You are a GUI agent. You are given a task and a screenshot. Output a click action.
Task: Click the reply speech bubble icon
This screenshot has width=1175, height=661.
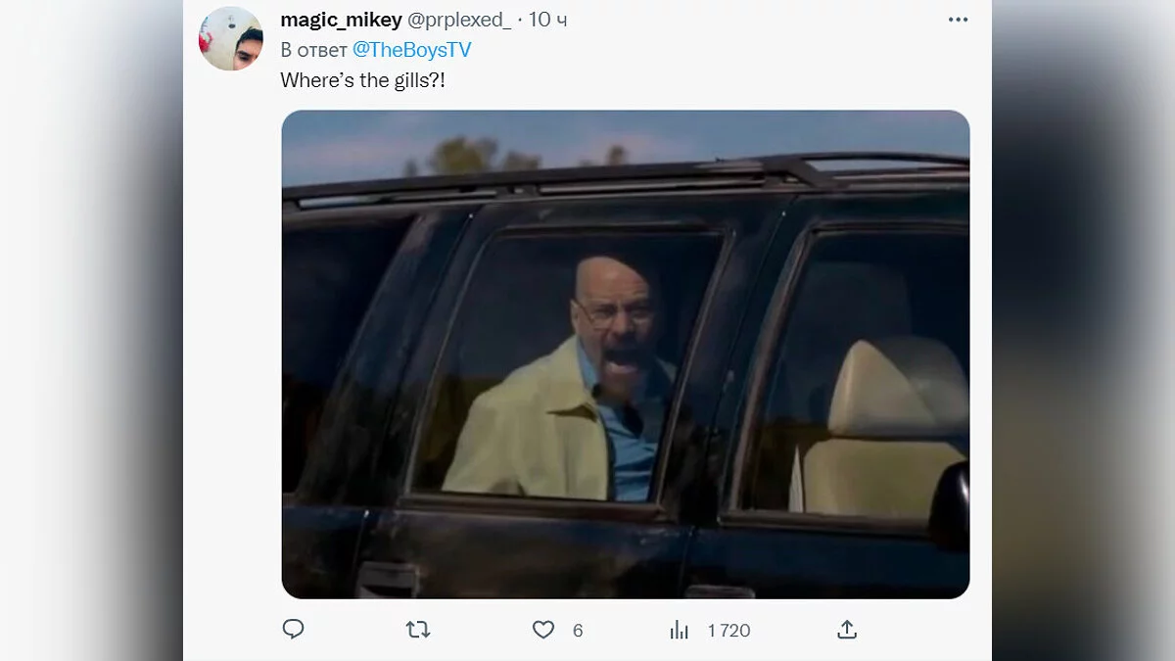tap(293, 630)
